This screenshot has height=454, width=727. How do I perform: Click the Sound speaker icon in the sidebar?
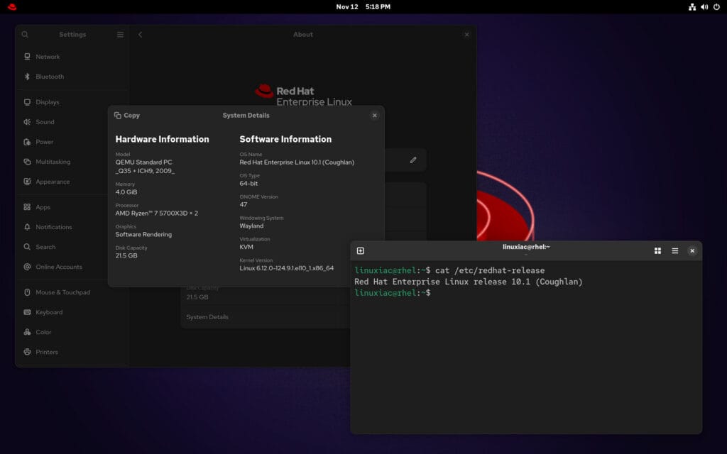click(x=27, y=122)
